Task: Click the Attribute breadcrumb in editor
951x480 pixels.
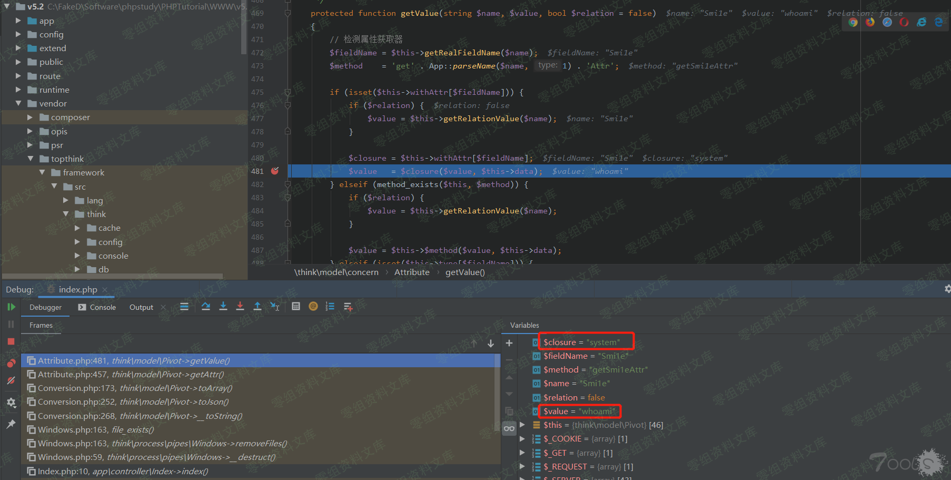Action: 412,272
